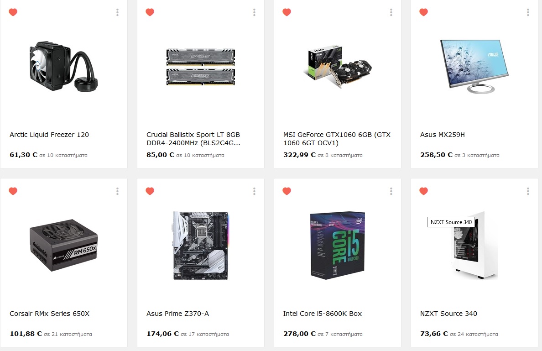Open more options on Asus MX259H card
Viewport: 542px width, 351px height.
(x=528, y=12)
